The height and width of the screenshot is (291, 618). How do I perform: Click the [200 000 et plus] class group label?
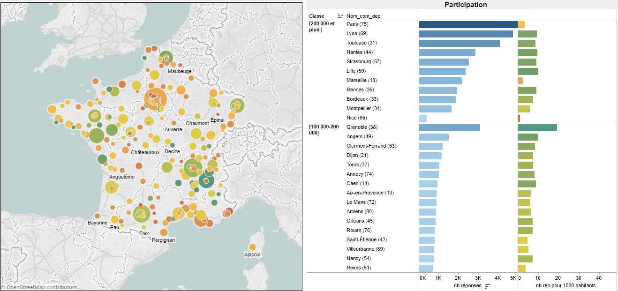[322, 27]
